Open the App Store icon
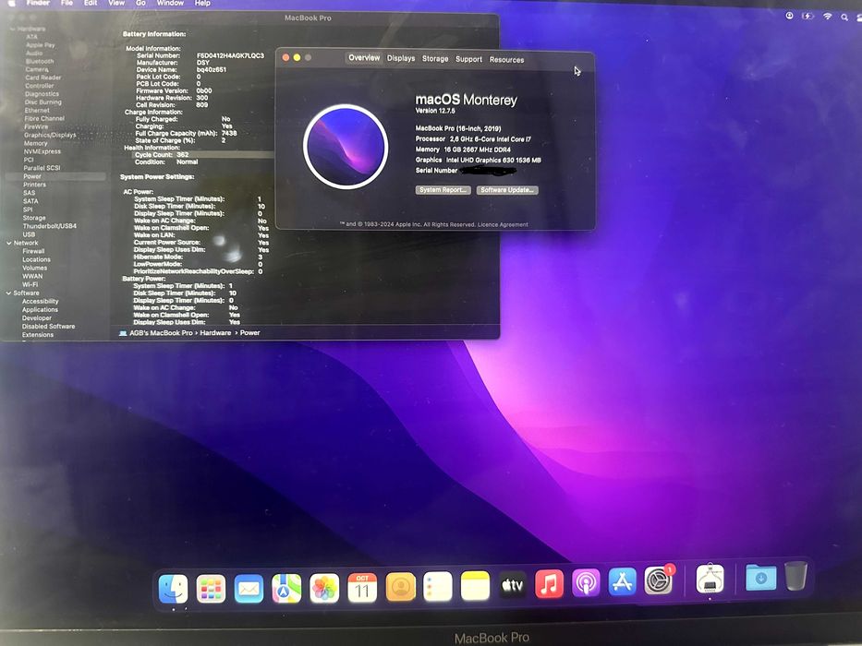The height and width of the screenshot is (646, 862). coord(623,582)
